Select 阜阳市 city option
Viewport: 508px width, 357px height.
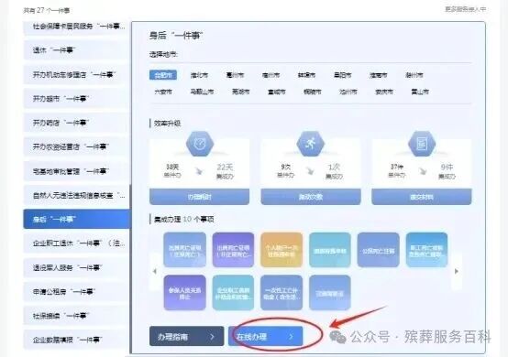[x=342, y=75]
